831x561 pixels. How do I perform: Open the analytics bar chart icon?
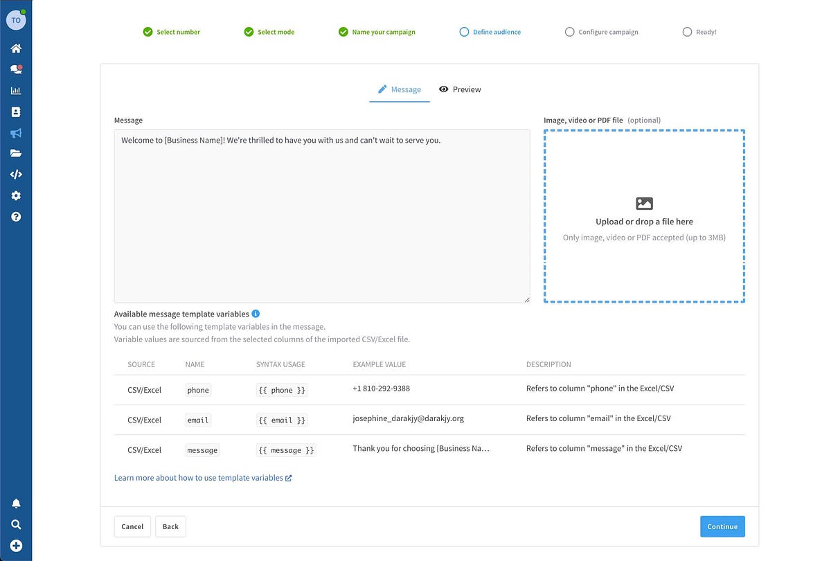pos(16,91)
